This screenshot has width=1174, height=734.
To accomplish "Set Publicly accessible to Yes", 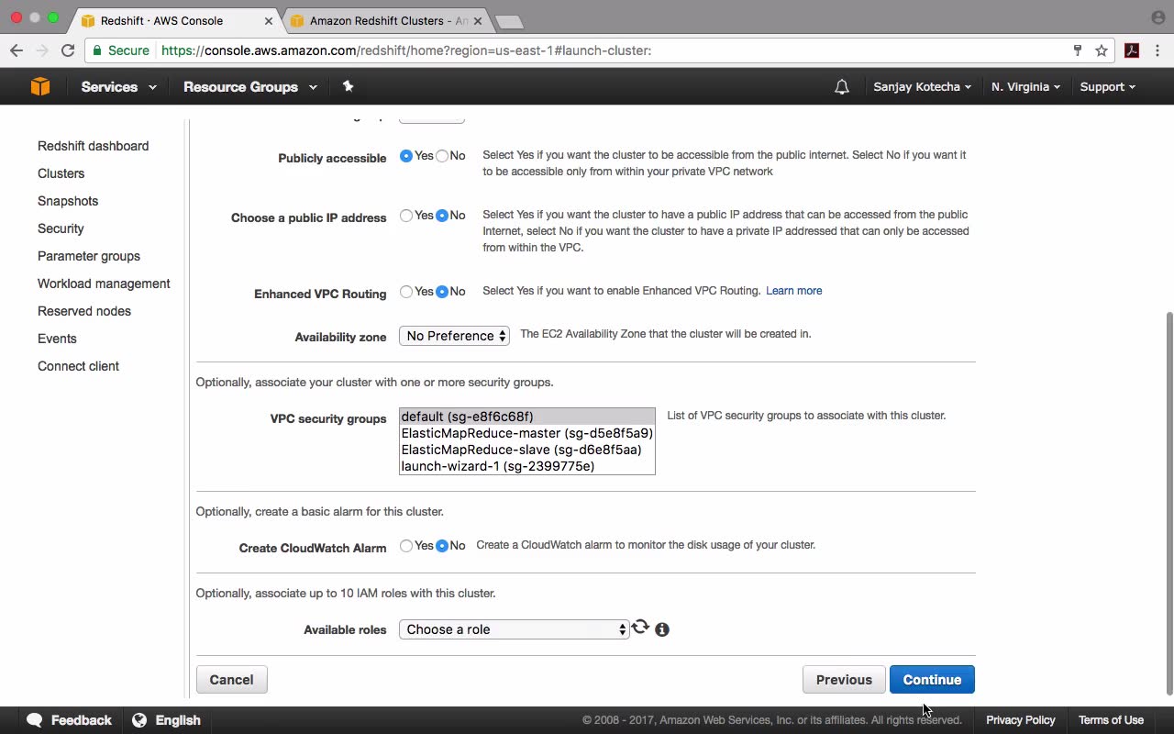I will [x=406, y=156].
